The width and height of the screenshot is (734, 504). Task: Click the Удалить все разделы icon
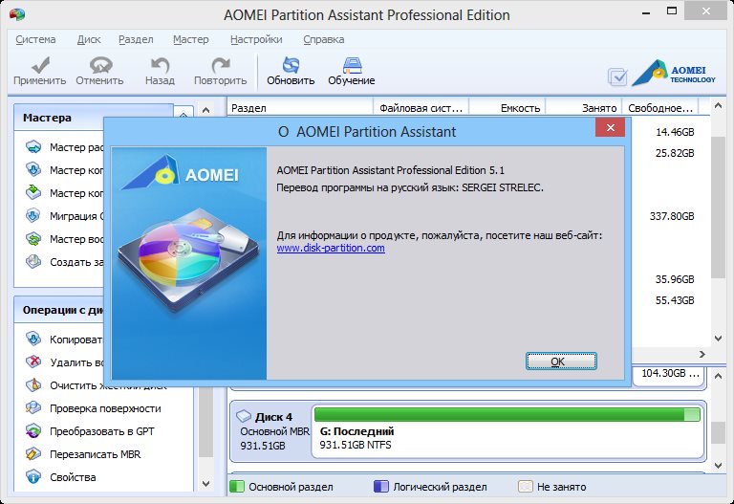point(33,362)
